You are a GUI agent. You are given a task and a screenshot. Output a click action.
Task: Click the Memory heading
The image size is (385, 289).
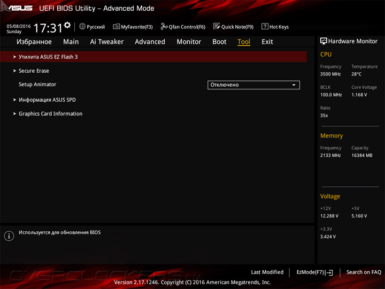coord(332,135)
